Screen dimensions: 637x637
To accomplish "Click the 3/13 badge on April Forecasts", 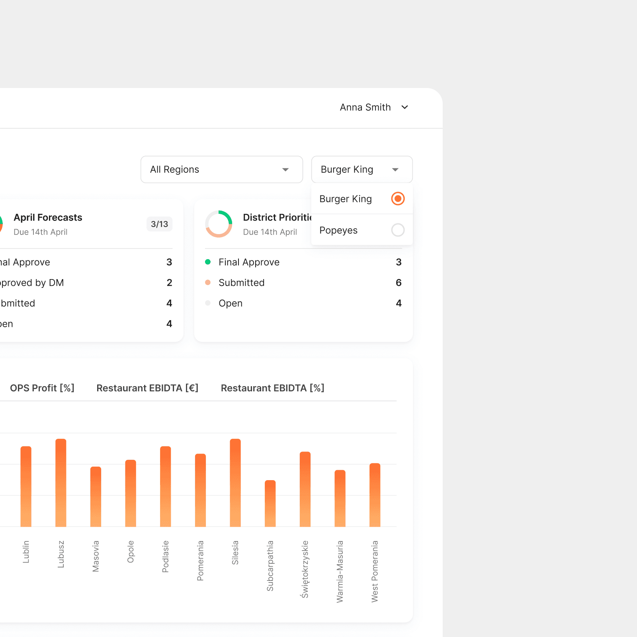I will pos(159,224).
